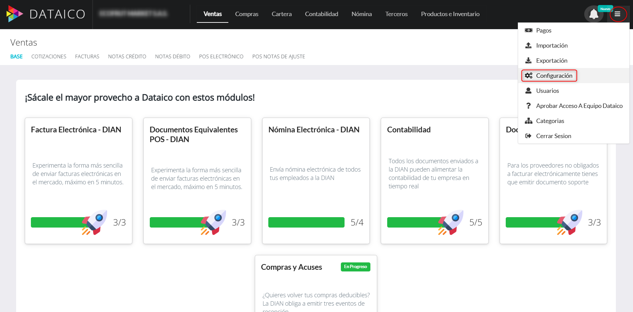Select the NOTAS CRÉDITO tab
This screenshot has width=633, height=312.
click(x=127, y=56)
